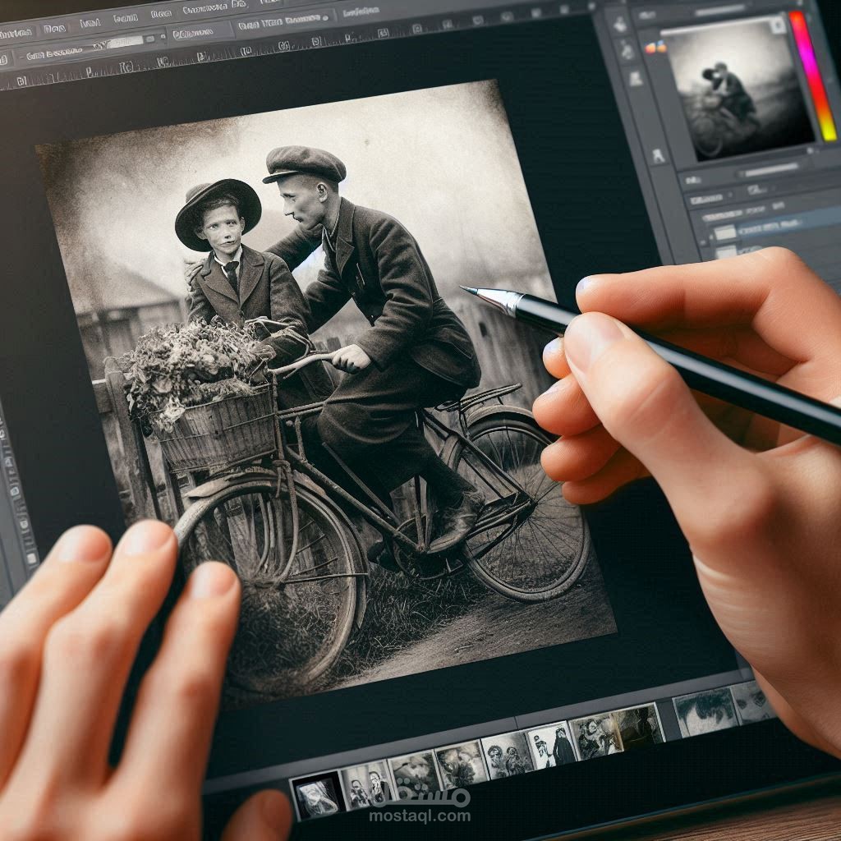
Task: Click the overlapping orange circles icon beside the preview
Action: (655, 48)
